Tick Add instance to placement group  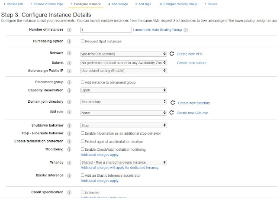83,82
